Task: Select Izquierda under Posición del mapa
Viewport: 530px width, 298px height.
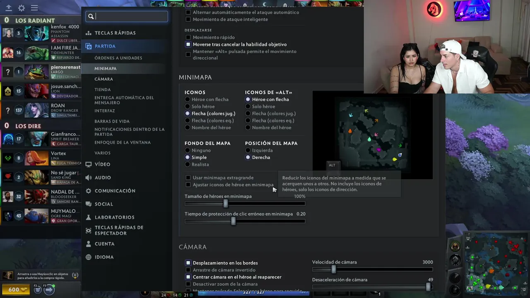Action: click(x=248, y=150)
